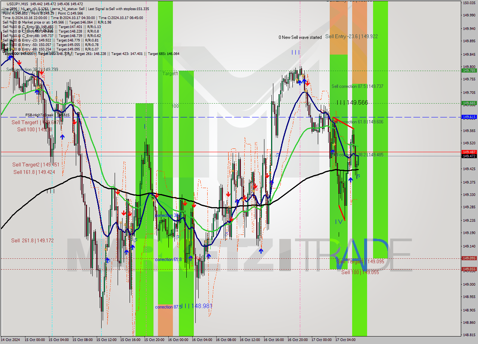Select the blue 149.615 price tag
Image resolution: width=478 pixels, height=344 pixels.
pyautogui.click(x=469, y=117)
